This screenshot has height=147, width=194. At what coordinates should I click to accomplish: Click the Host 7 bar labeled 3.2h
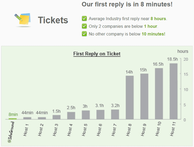pyautogui.click(x=115, y=114)
